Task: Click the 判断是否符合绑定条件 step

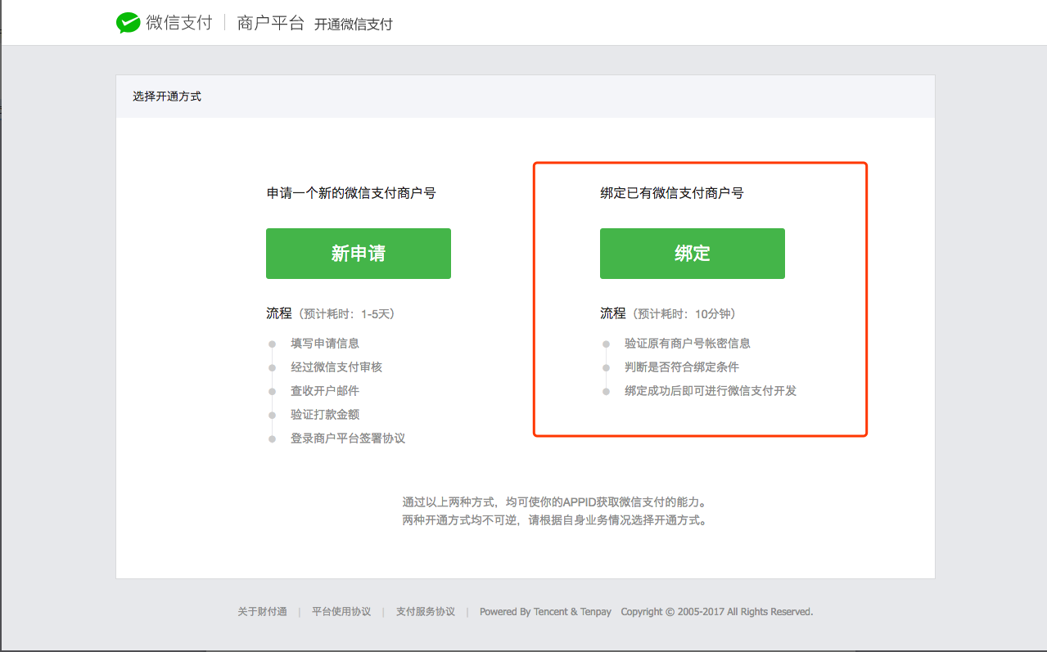Action: [x=682, y=367]
